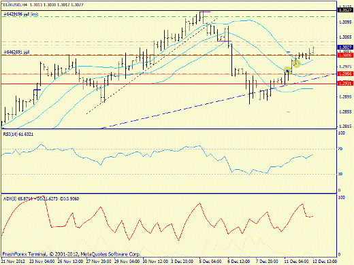Click the 1.2975 price scale label
The height and width of the screenshot is (265, 354).
345,67
